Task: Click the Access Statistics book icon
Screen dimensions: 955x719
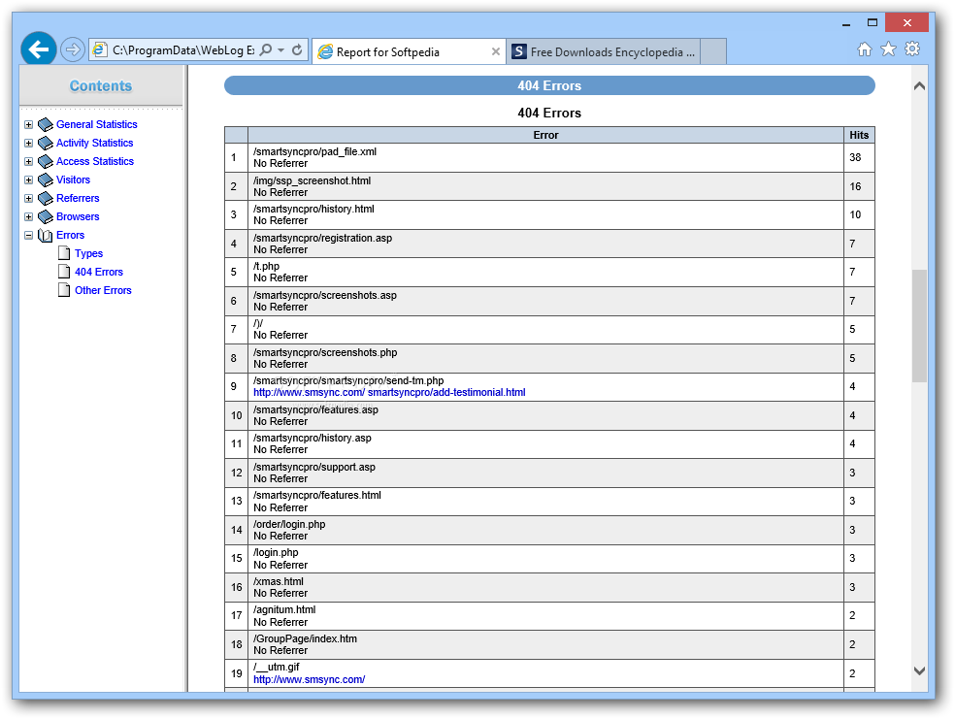Action: 45,161
